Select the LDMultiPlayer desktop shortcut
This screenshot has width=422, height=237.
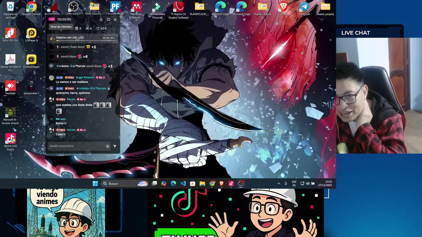(x=31, y=61)
